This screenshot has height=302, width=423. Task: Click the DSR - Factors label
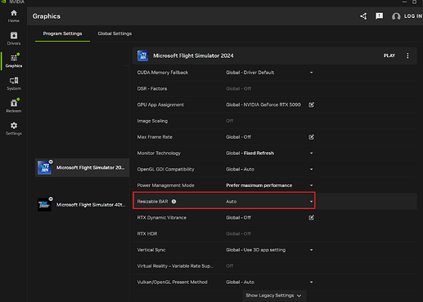click(152, 89)
